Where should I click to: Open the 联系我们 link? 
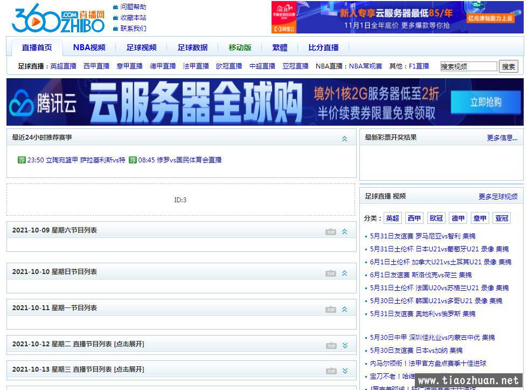click(134, 29)
